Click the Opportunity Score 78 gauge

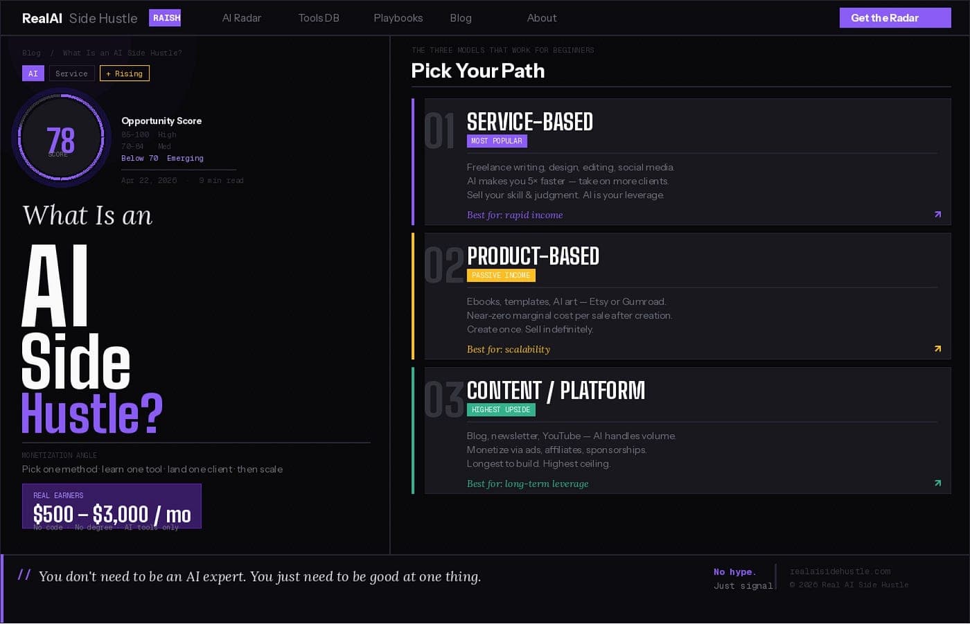(61, 139)
